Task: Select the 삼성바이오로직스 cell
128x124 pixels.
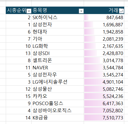Action: 58,111
